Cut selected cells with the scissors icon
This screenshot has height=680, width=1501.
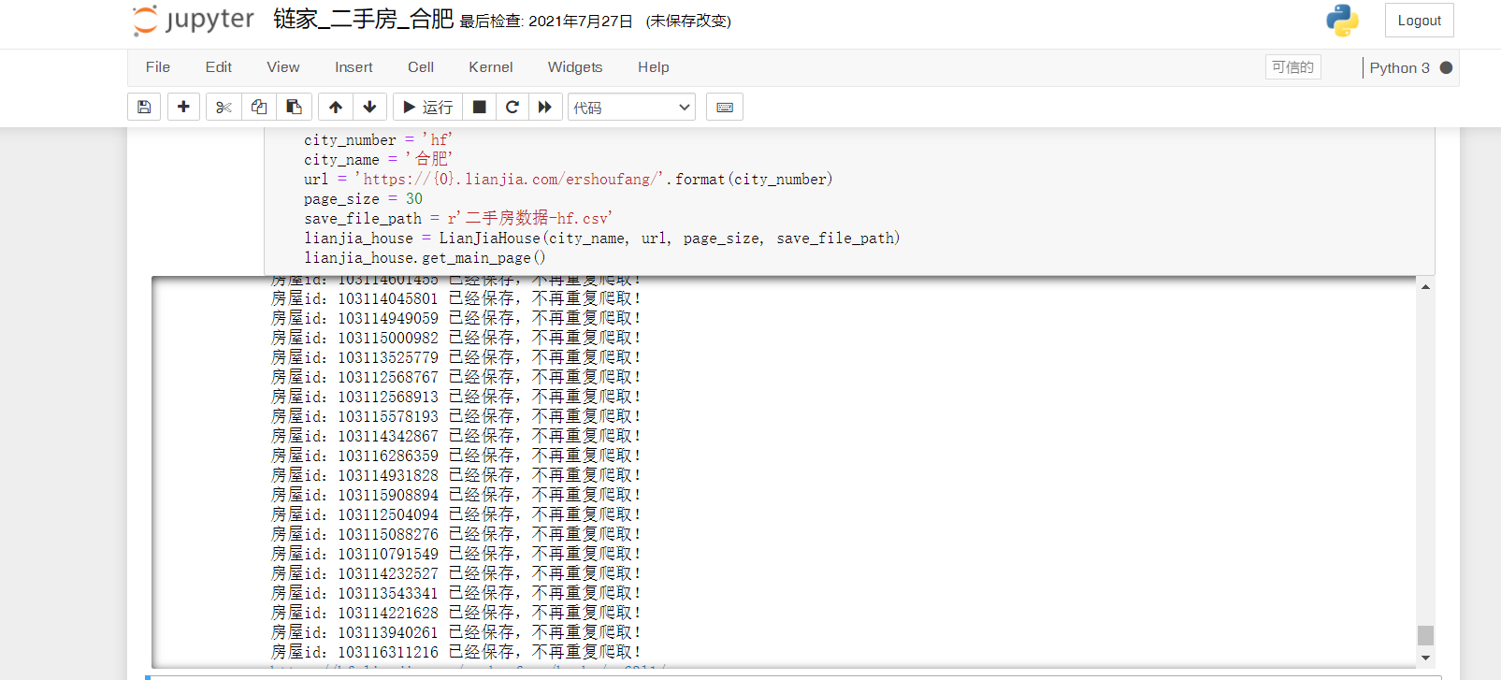[224, 107]
